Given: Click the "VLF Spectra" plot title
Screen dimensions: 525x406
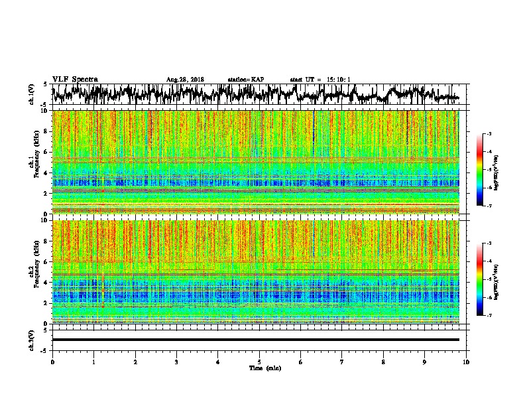Looking at the screenshot, I should [75, 80].
